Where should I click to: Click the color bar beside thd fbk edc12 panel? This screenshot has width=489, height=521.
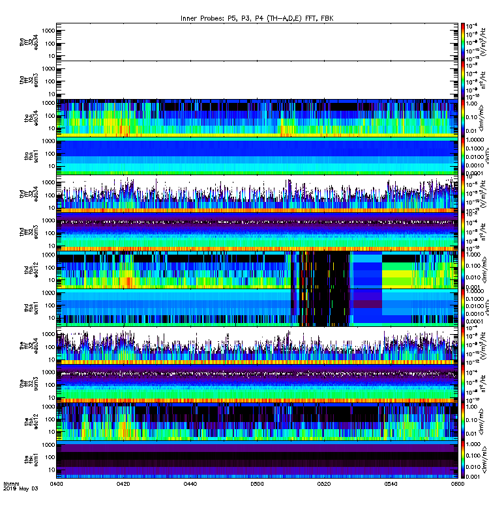[463, 270]
